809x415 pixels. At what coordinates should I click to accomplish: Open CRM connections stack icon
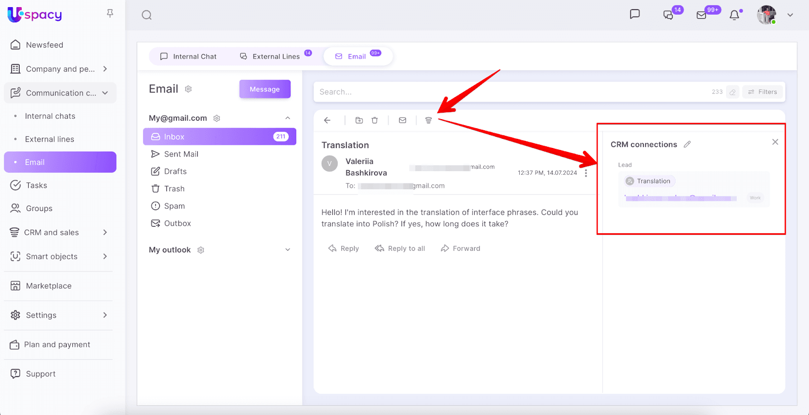tap(428, 120)
